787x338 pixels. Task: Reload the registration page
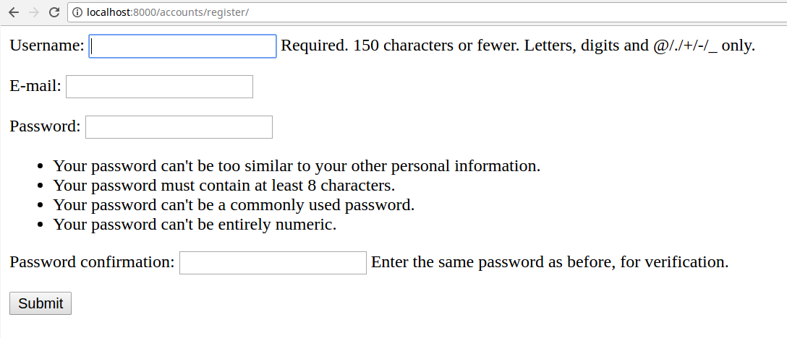pyautogui.click(x=54, y=12)
